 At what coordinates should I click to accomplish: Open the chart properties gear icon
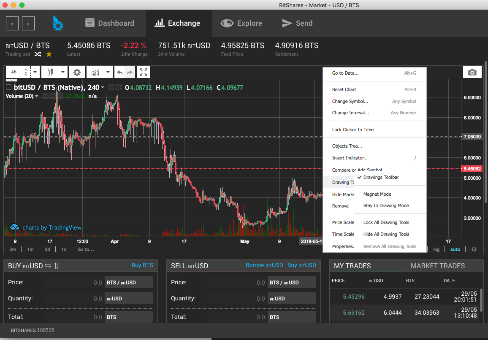[x=77, y=72]
